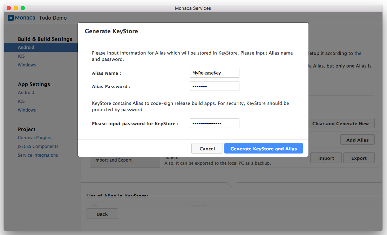
Task: Open Android under App Settings
Action: (26, 93)
